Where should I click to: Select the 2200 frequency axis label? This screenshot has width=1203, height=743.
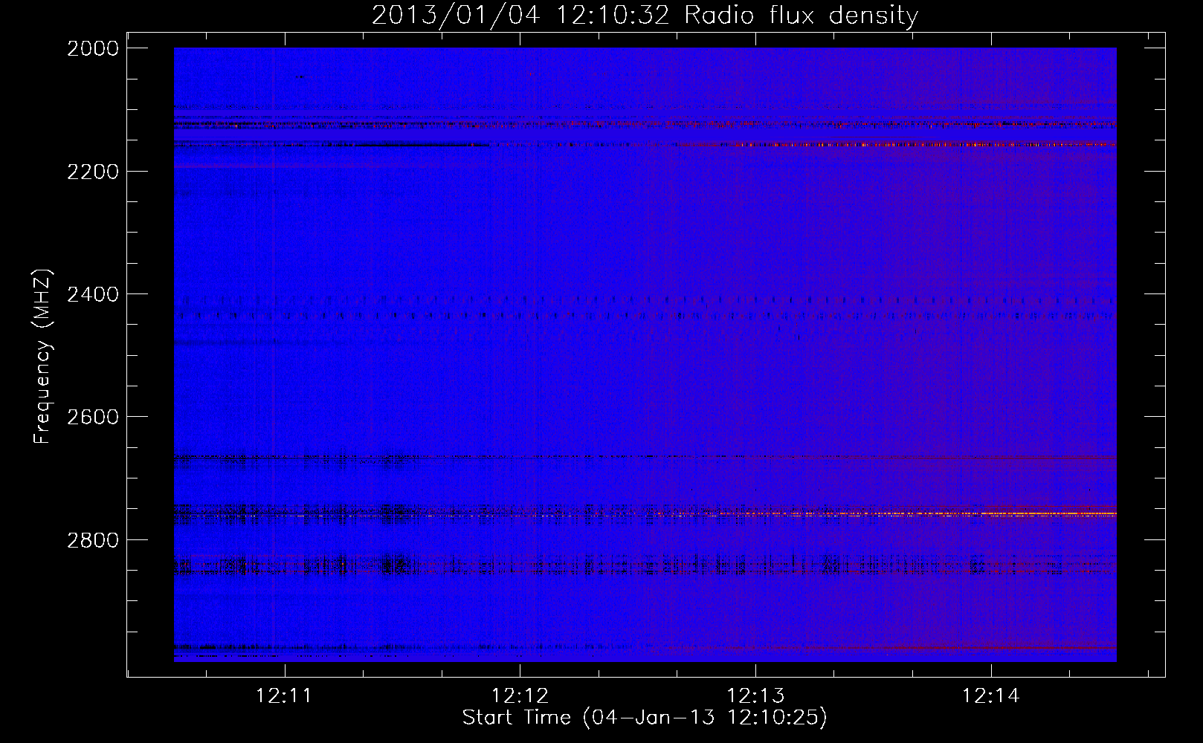coord(93,172)
